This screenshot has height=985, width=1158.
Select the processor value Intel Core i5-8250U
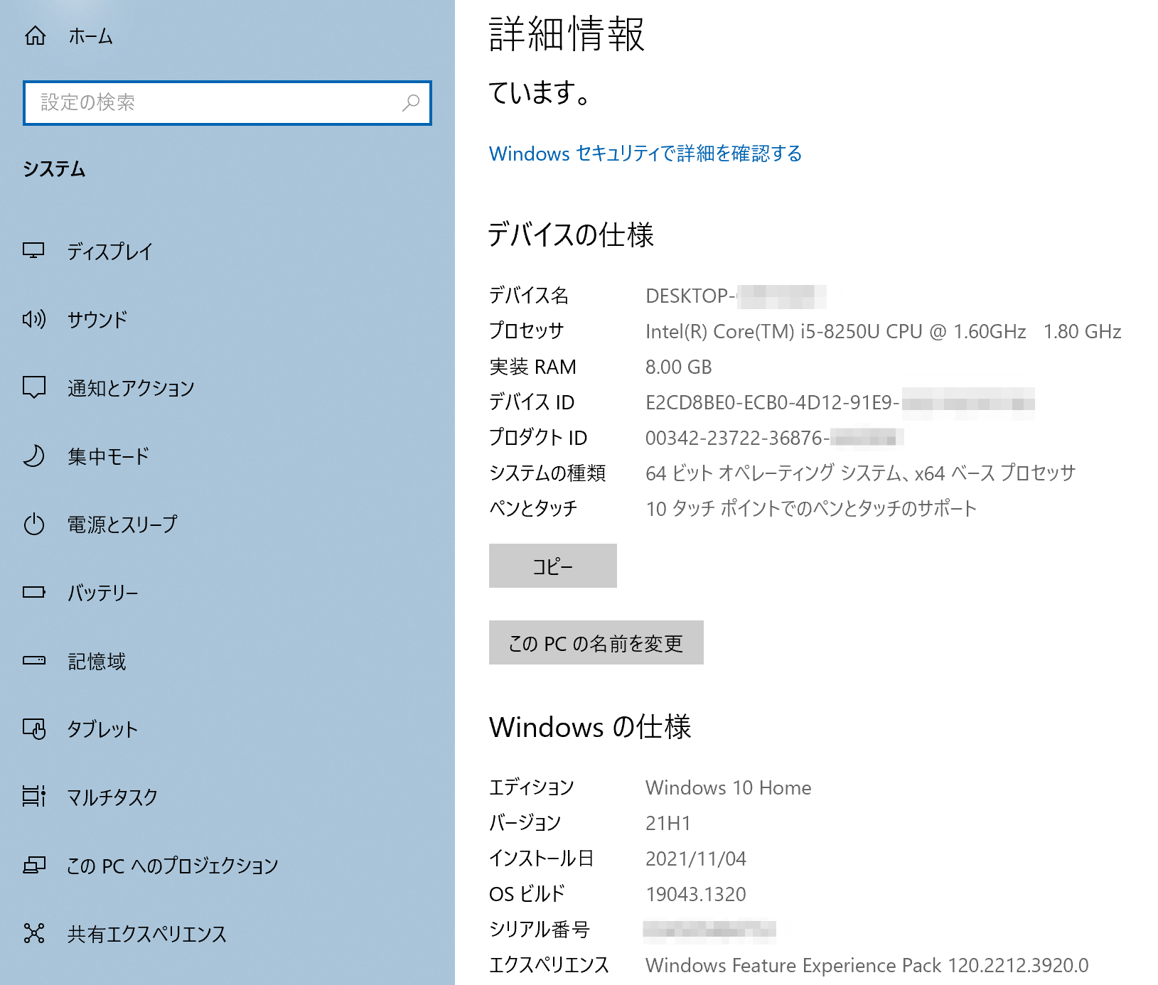[883, 331]
